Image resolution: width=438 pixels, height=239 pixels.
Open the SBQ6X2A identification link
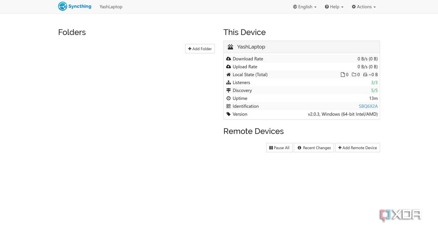click(368, 106)
